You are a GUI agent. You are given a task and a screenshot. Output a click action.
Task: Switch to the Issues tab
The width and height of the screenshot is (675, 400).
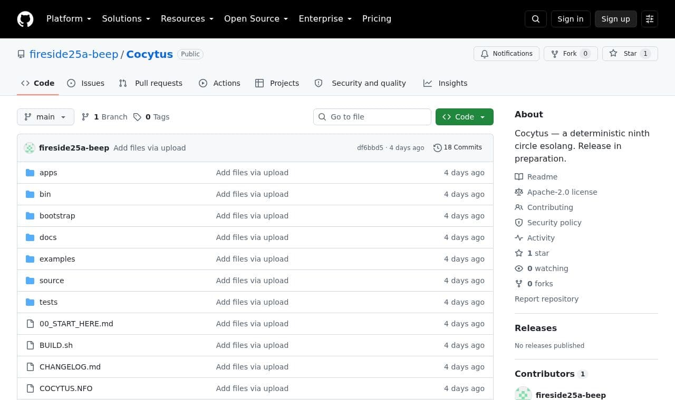[x=86, y=83]
